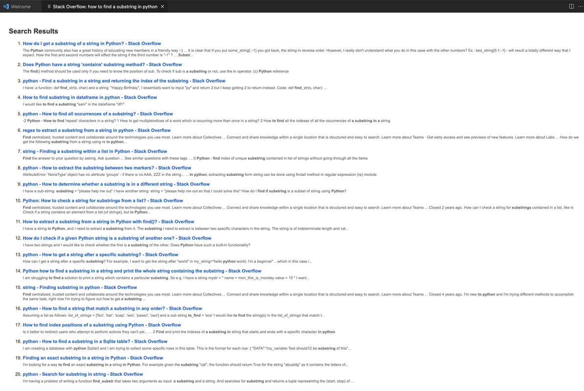Viewport: 584px width, 391px height.
Task: Open 'python - Search for substring in string' link
Action: (83, 374)
